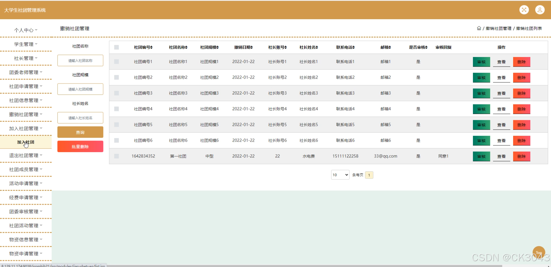The width and height of the screenshot is (551, 267).
Task: Sort by 社团名称 column arrows
Action: coord(186,47)
